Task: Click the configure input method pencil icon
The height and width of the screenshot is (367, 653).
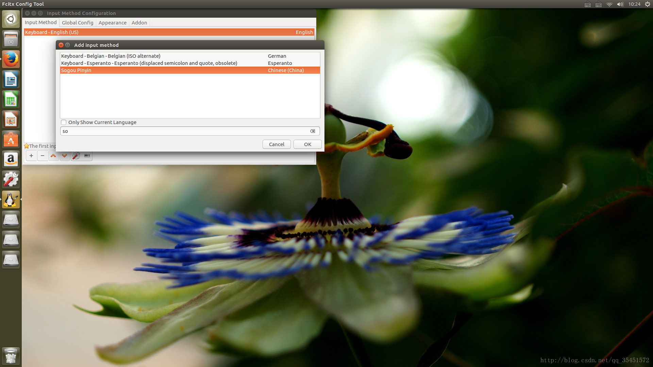Action: tap(76, 156)
